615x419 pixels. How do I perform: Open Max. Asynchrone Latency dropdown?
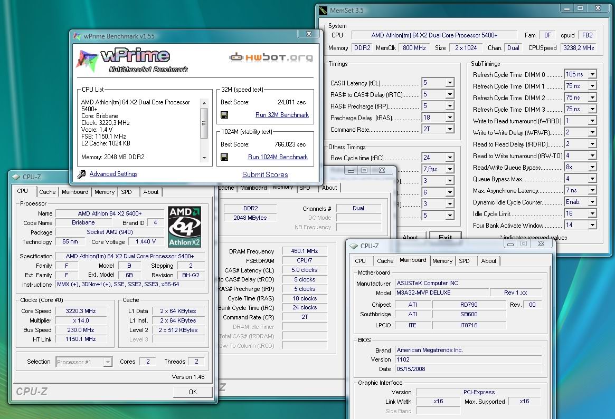592,190
